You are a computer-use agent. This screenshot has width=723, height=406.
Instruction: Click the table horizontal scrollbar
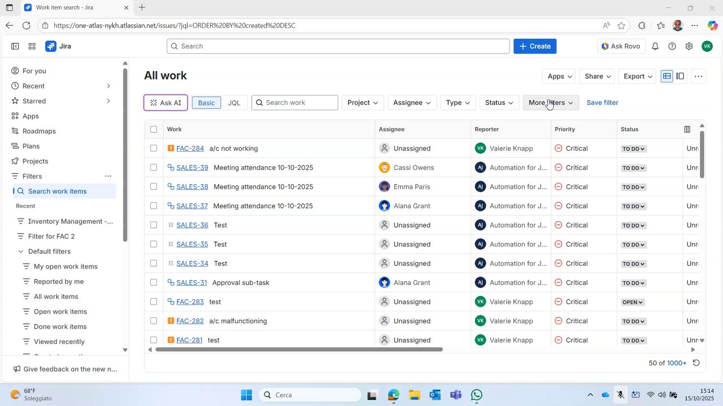coord(299,350)
